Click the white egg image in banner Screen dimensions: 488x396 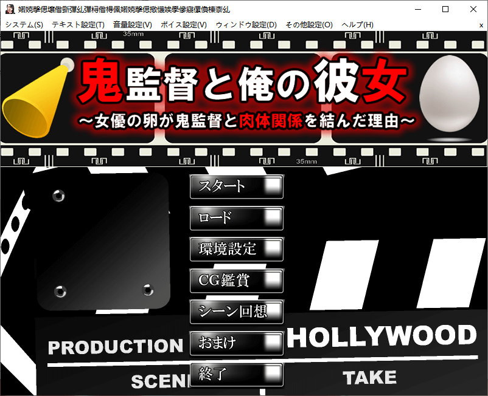451,98
